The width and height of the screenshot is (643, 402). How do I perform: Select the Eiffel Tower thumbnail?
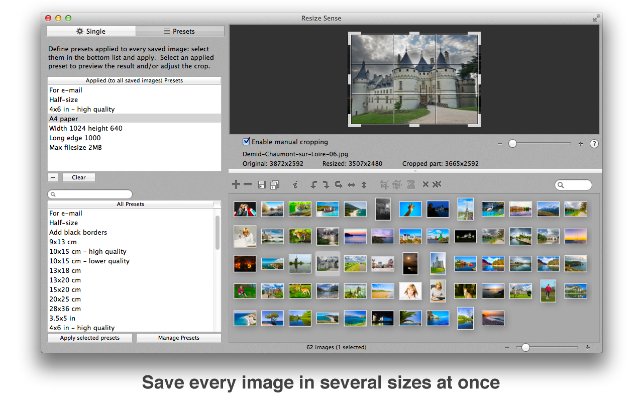tap(465, 209)
